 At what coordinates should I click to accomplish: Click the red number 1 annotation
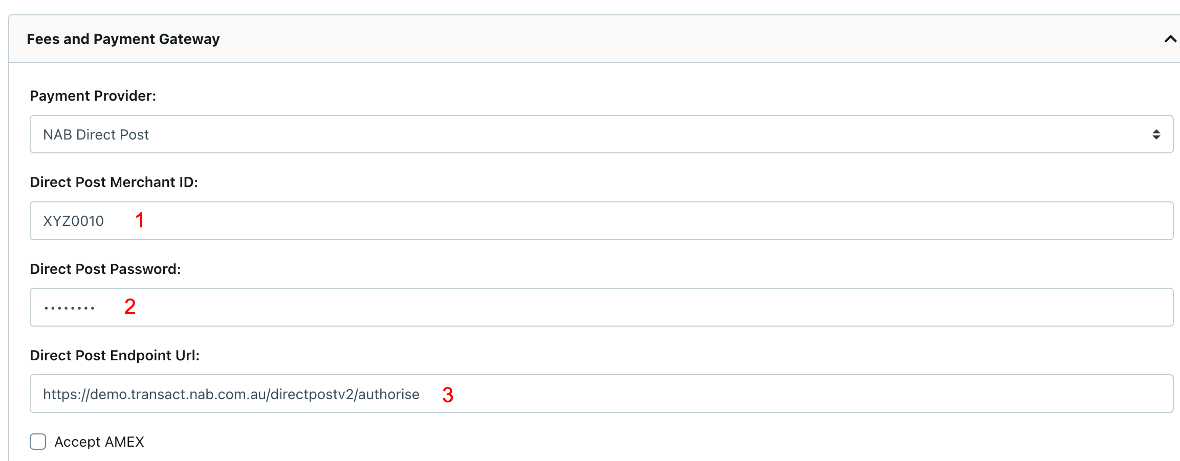click(x=139, y=220)
